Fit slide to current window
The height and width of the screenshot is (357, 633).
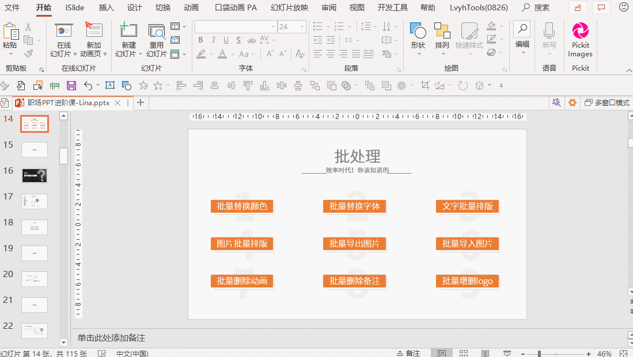coord(623,354)
